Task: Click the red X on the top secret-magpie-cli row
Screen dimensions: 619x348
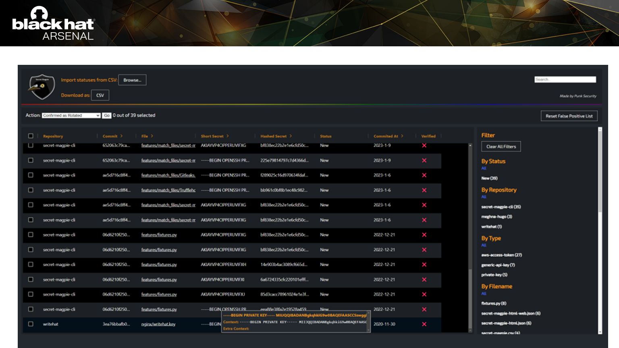Action: click(x=424, y=145)
